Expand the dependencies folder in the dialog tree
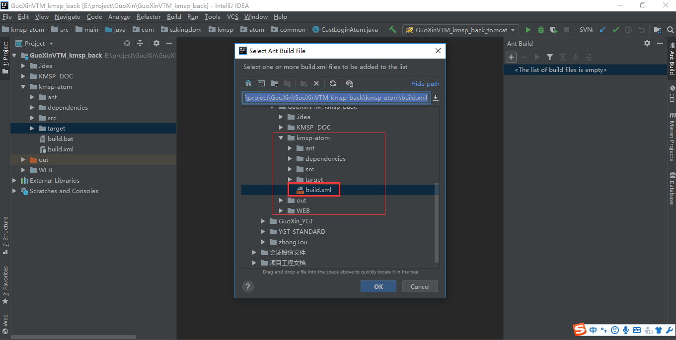The width and height of the screenshot is (676, 340). pos(290,159)
